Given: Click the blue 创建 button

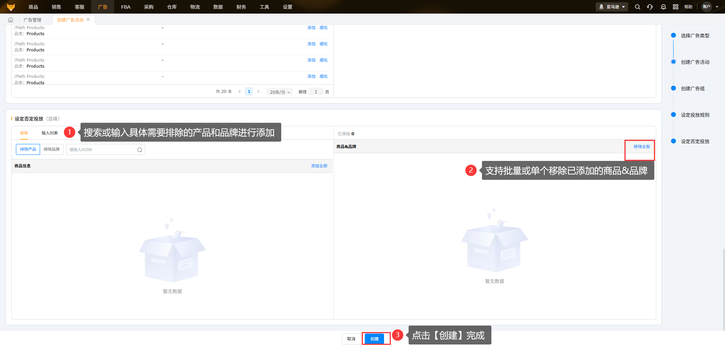Looking at the screenshot, I should click(x=374, y=339).
